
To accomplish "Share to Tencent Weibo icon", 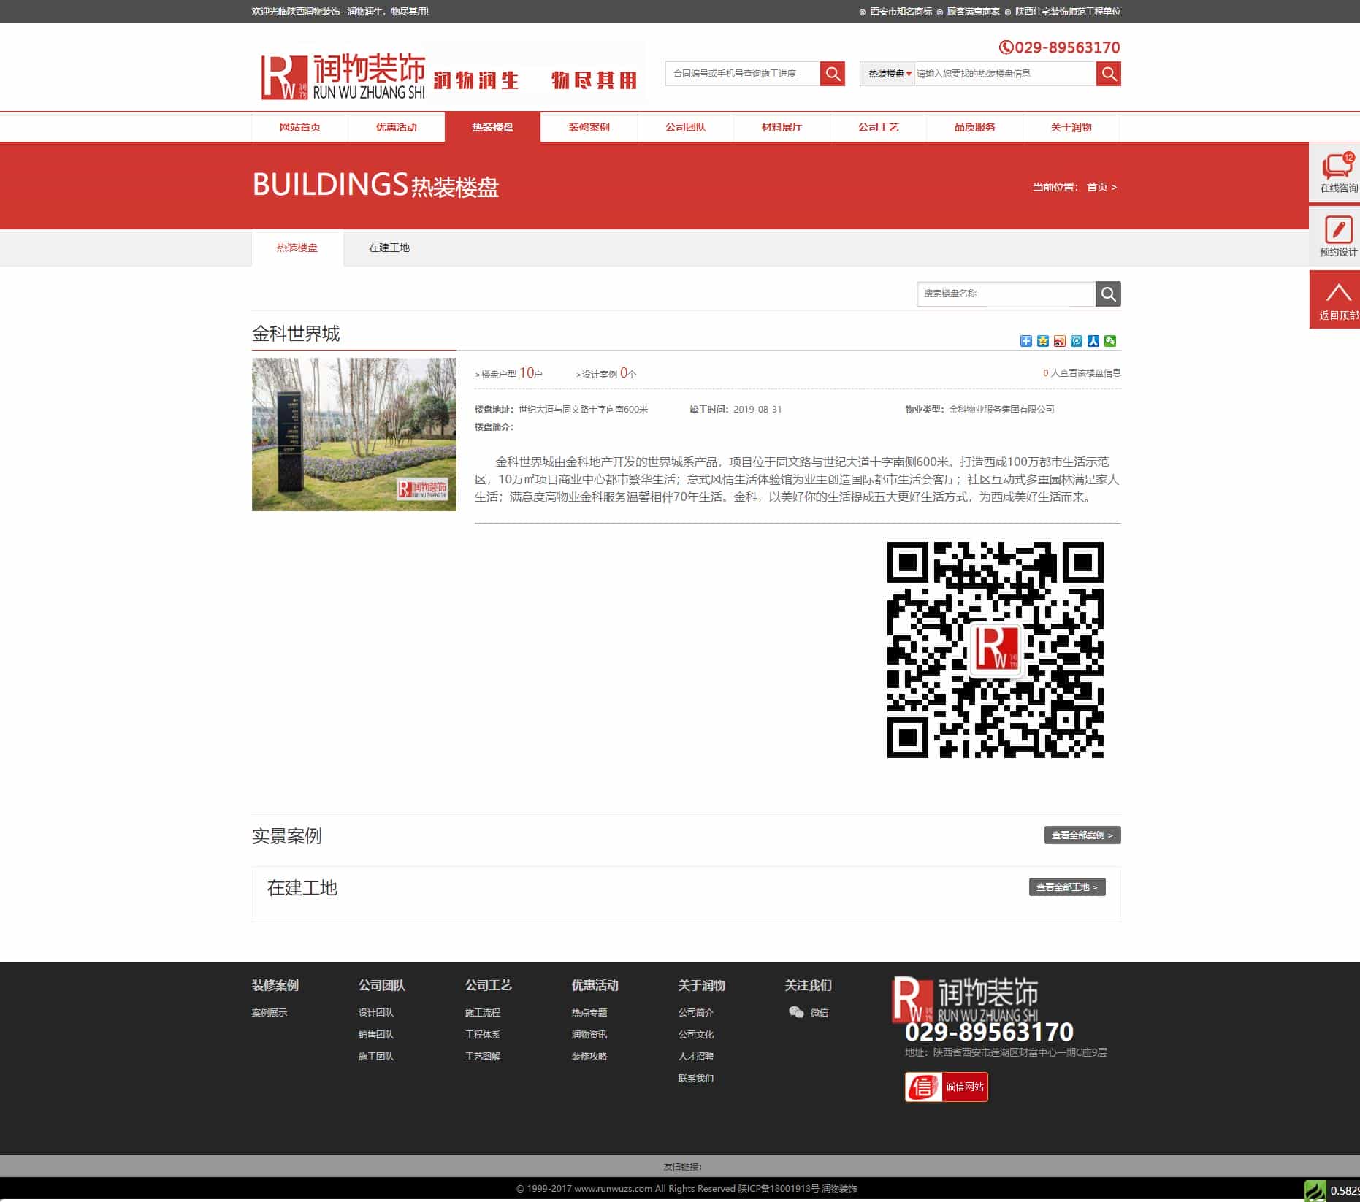I will click(x=1076, y=341).
